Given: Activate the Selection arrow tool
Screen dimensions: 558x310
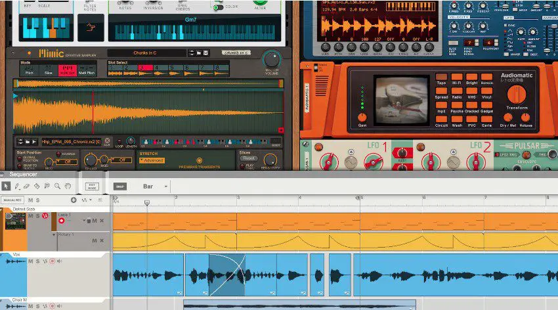Looking at the screenshot, I should click(x=6, y=187).
